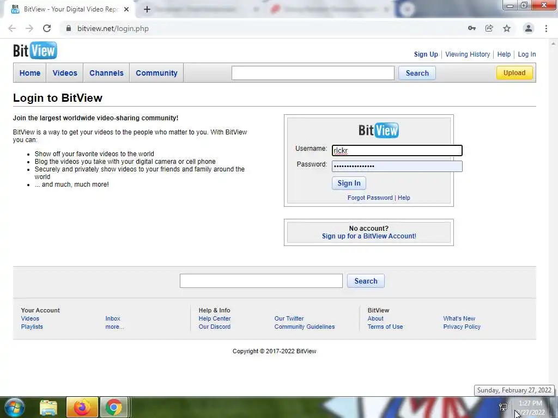Image resolution: width=558 pixels, height=418 pixels.
Task: Click the browser forward arrow
Action: pos(29,28)
